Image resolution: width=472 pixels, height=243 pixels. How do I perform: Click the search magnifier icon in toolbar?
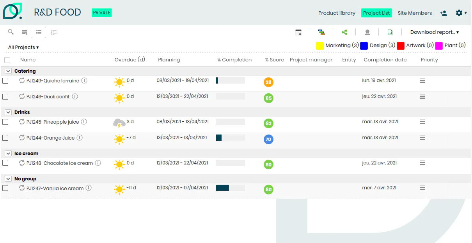pyautogui.click(x=11, y=32)
